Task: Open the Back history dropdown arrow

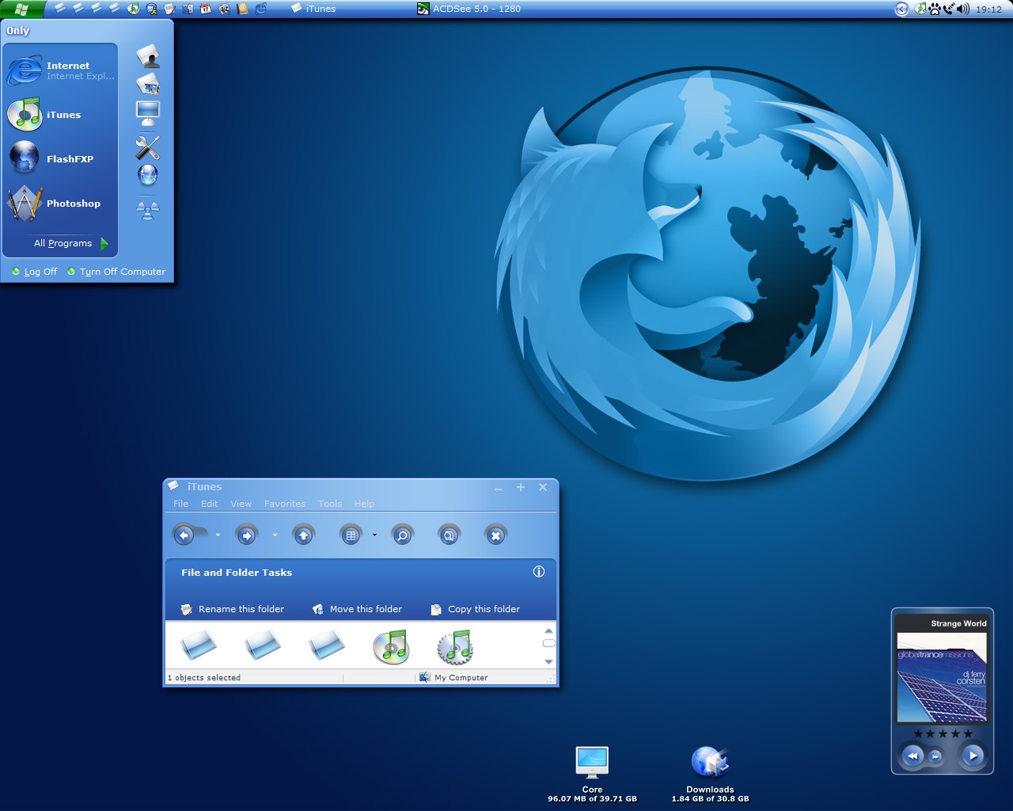Action: [x=218, y=535]
